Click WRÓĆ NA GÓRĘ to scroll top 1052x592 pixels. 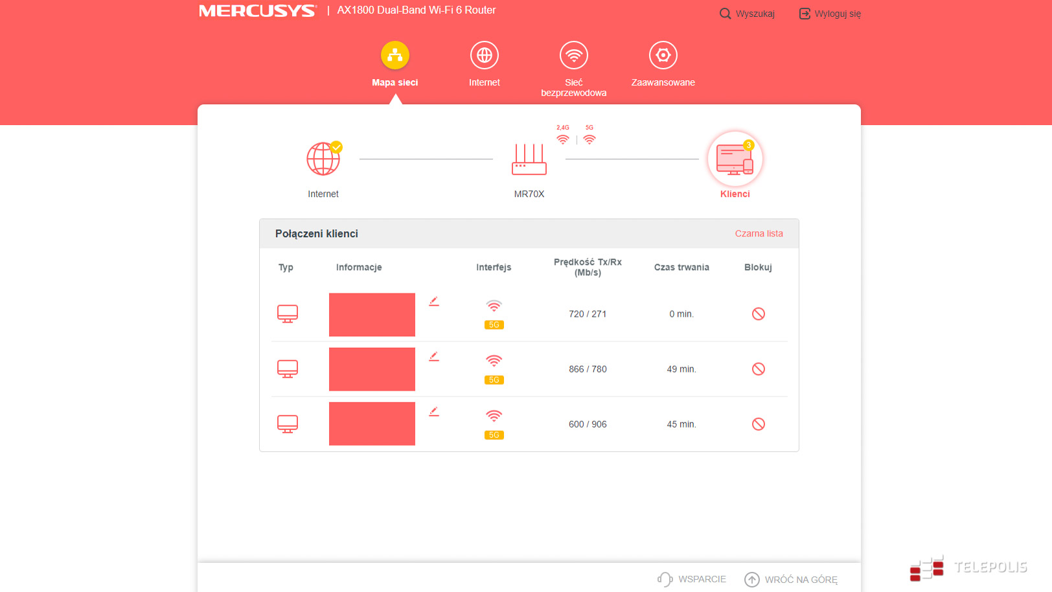click(x=791, y=579)
